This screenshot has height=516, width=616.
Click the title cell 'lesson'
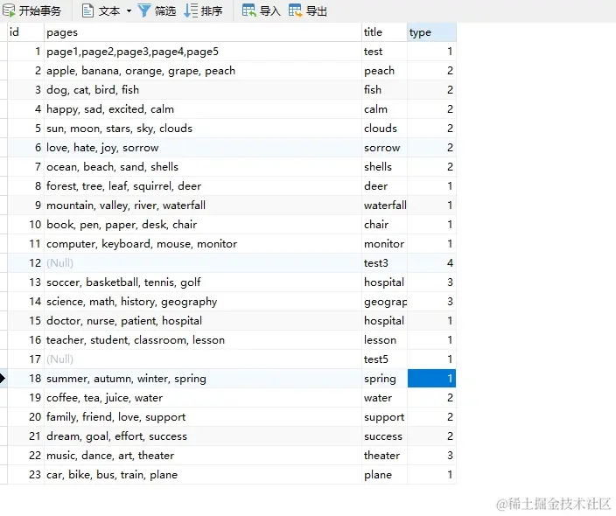click(x=385, y=340)
